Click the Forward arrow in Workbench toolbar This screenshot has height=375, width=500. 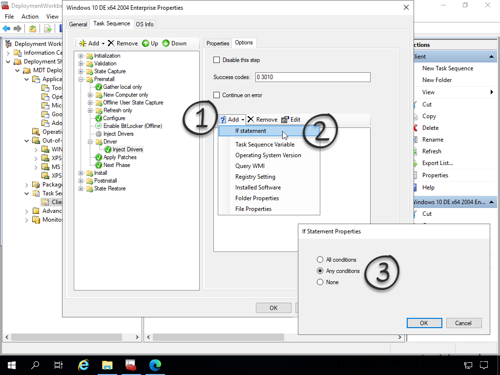(x=18, y=29)
